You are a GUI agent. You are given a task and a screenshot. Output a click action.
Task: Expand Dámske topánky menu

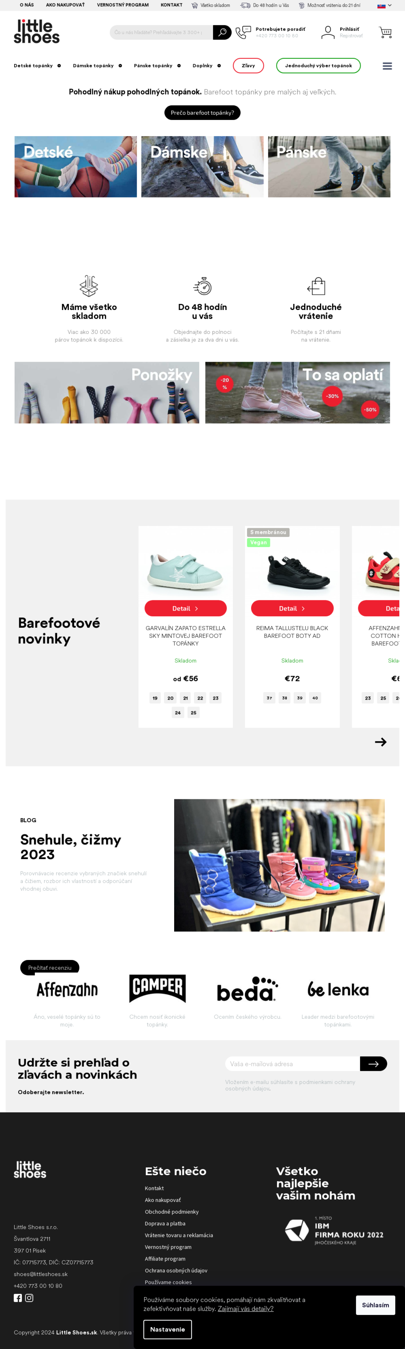[97, 66]
